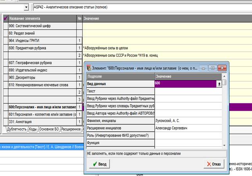Click the dialog title bar app icon
Image resolution: width=252 pixels, height=176 pixels.
pyautogui.click(x=89, y=68)
